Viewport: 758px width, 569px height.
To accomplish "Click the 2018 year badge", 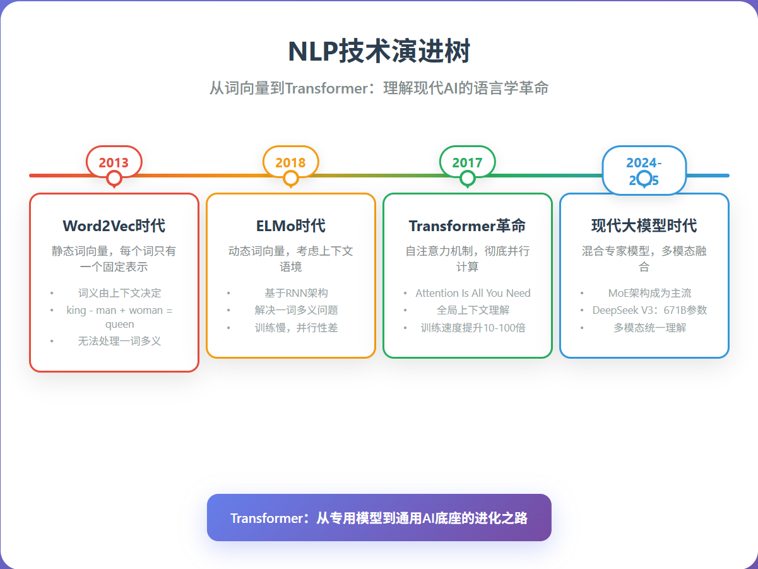I will coord(290,162).
